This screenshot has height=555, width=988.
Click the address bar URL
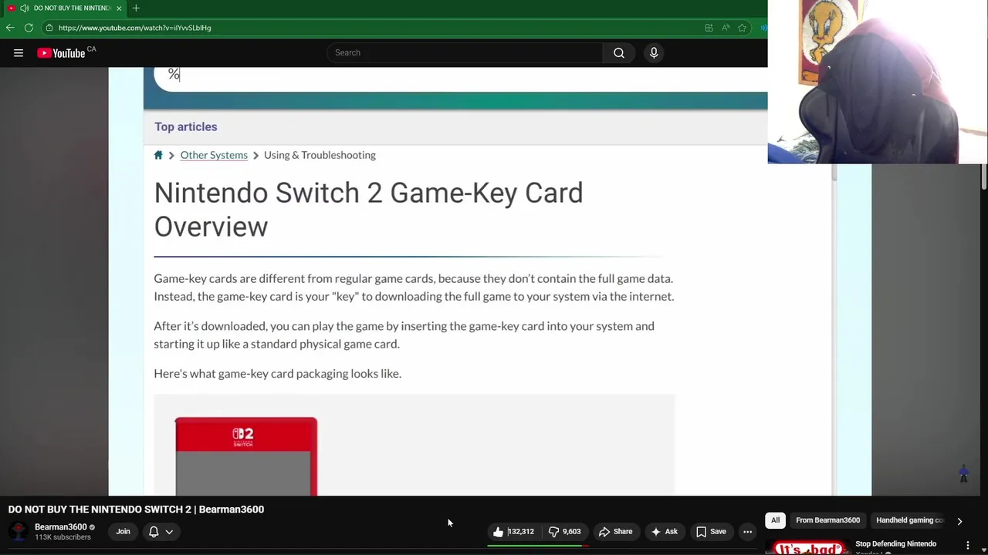[x=134, y=28]
